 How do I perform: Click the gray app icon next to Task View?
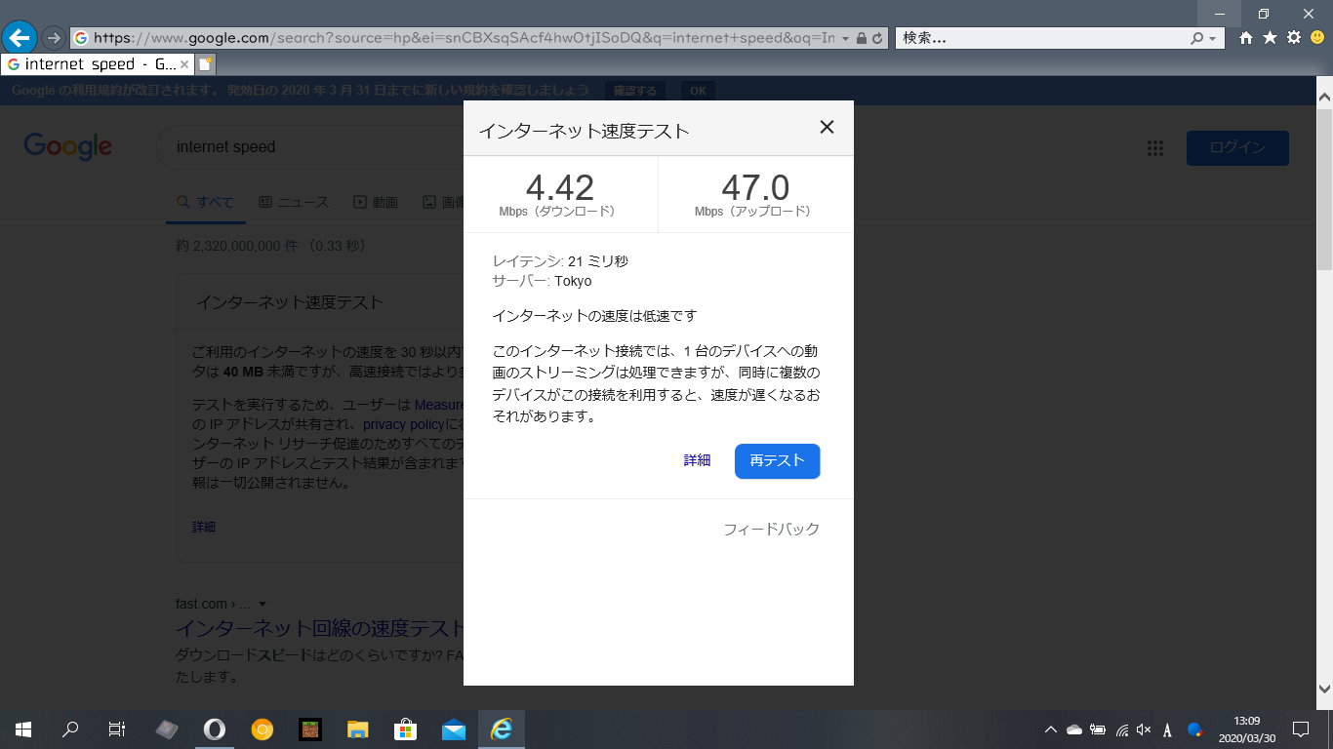tap(166, 729)
